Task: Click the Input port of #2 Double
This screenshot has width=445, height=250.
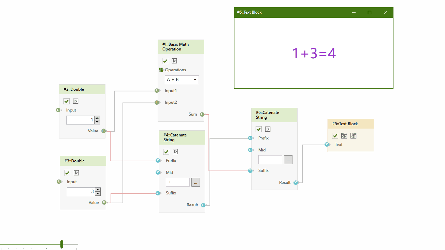Action: click(58, 110)
